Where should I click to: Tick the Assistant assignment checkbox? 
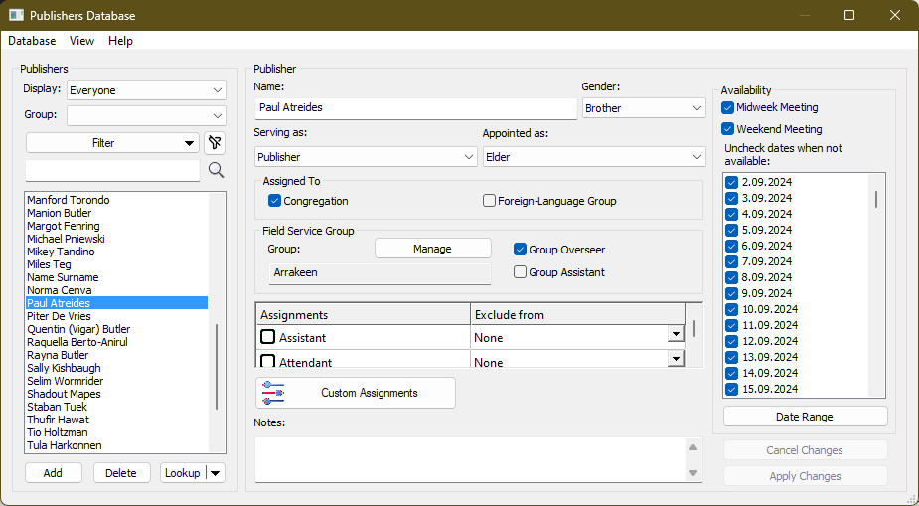click(268, 338)
